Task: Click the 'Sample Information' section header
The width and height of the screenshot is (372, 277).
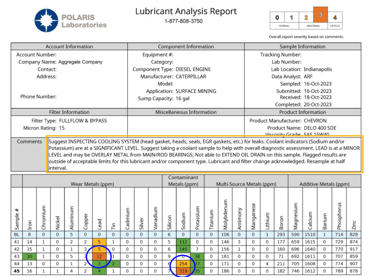Action: click(302, 46)
